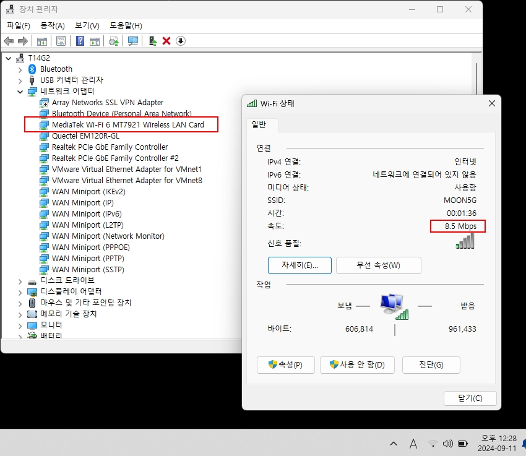Show hidden tray icons chevron
Image resolution: width=526 pixels, height=456 pixels.
coord(394,444)
